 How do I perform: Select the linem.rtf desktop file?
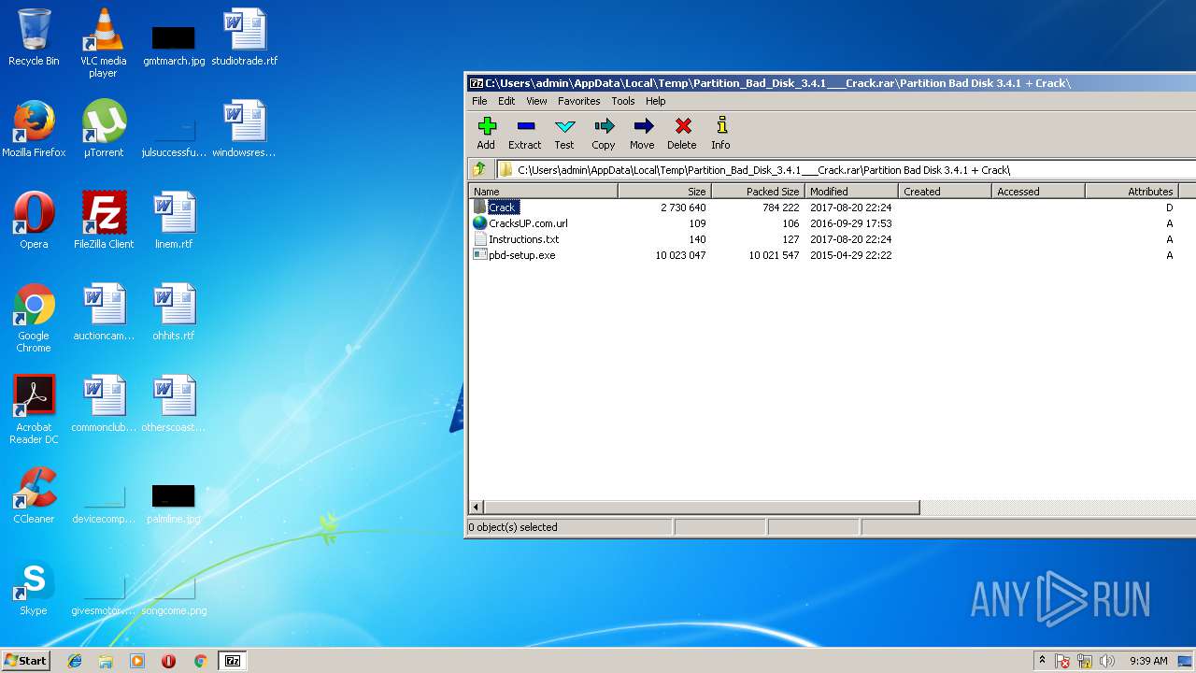click(x=174, y=221)
